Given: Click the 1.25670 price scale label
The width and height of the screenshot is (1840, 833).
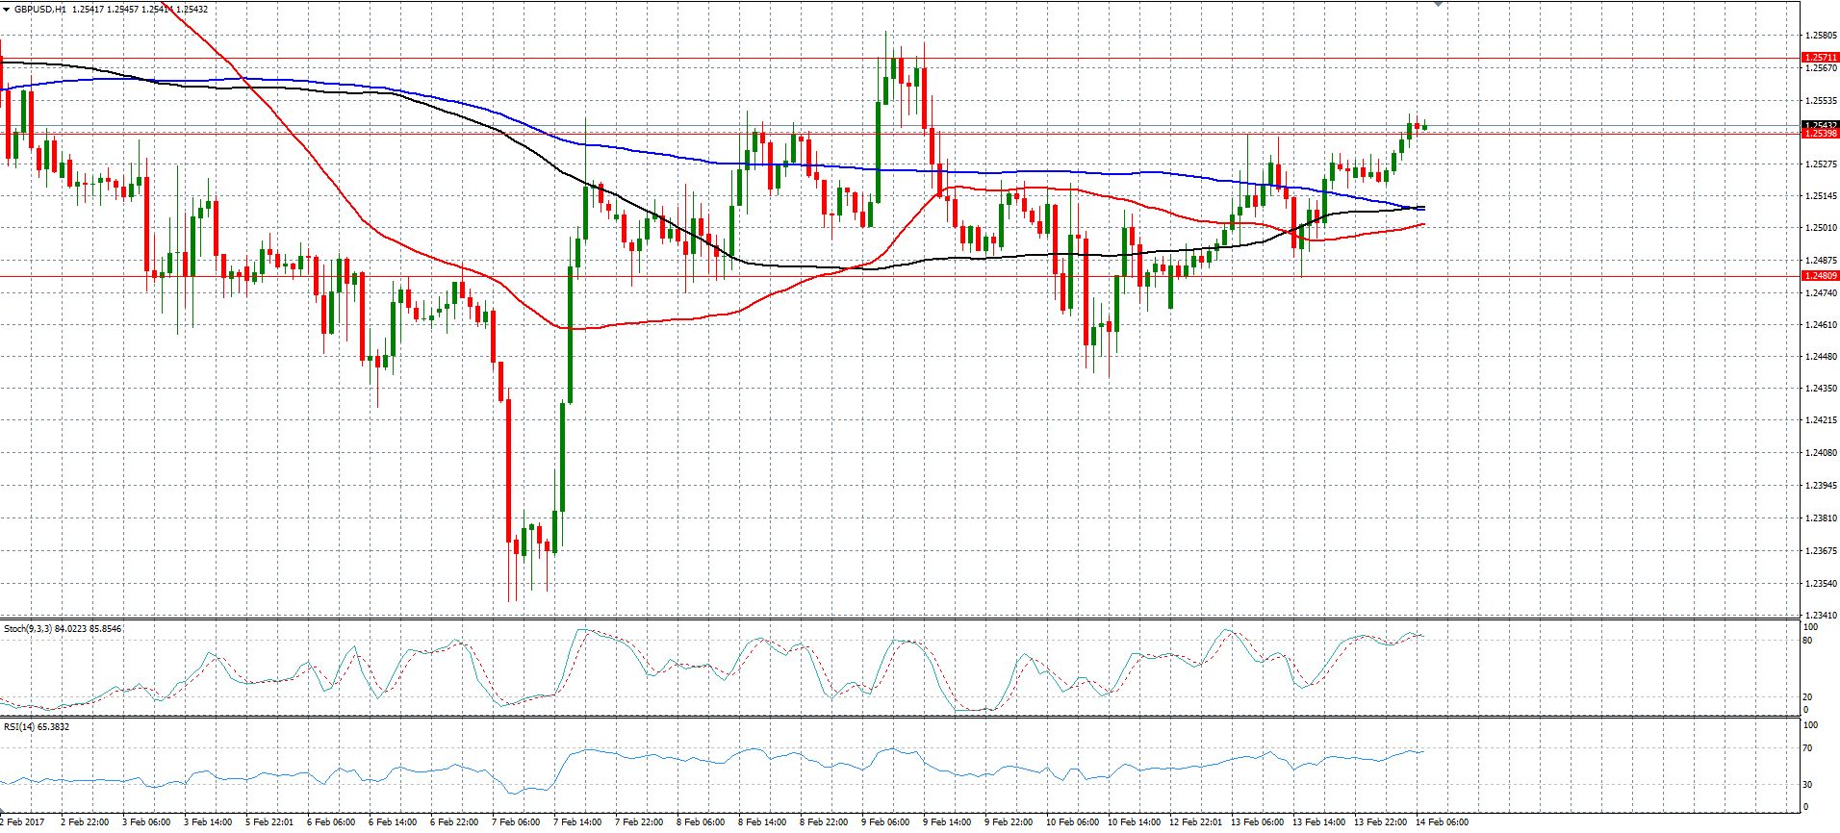Looking at the screenshot, I should [x=1822, y=68].
